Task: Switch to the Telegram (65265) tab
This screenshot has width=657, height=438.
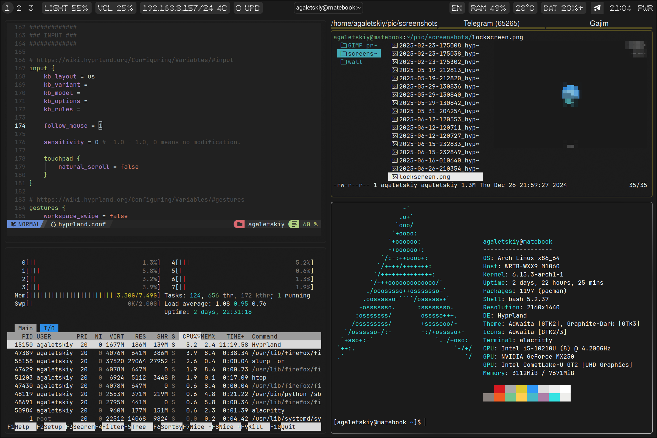Action: click(x=491, y=23)
